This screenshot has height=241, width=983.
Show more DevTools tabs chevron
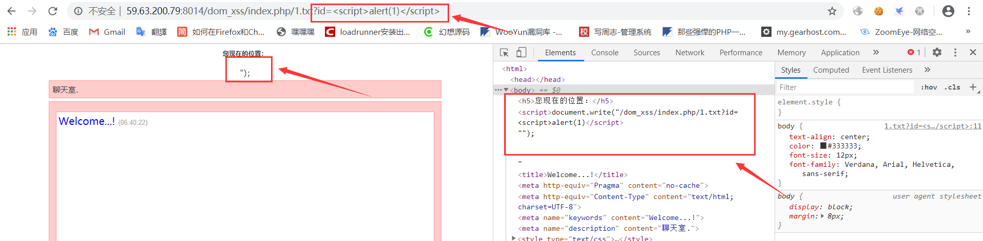pyautogui.click(x=876, y=52)
